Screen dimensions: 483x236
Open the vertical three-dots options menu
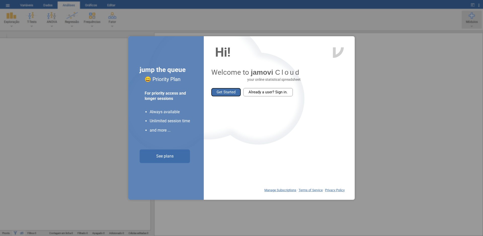pos(479,5)
